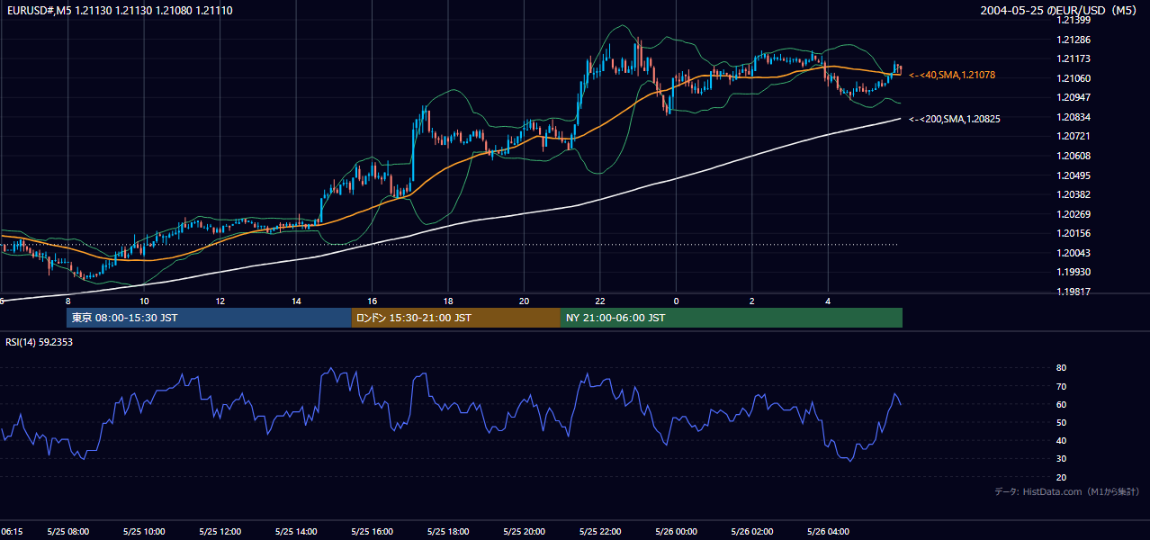This screenshot has height=540, width=1150.
Task: Click price axis value 1.20156
Action: (x=1074, y=233)
